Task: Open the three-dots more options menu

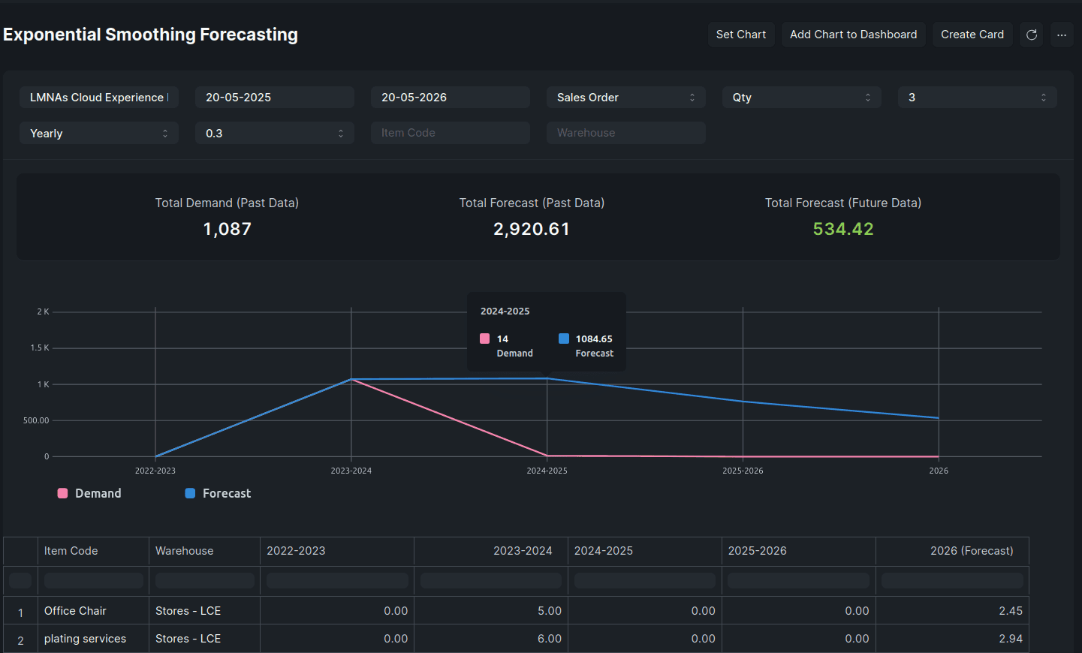Action: (1062, 35)
